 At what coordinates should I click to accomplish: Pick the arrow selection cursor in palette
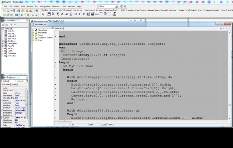[43, 14]
